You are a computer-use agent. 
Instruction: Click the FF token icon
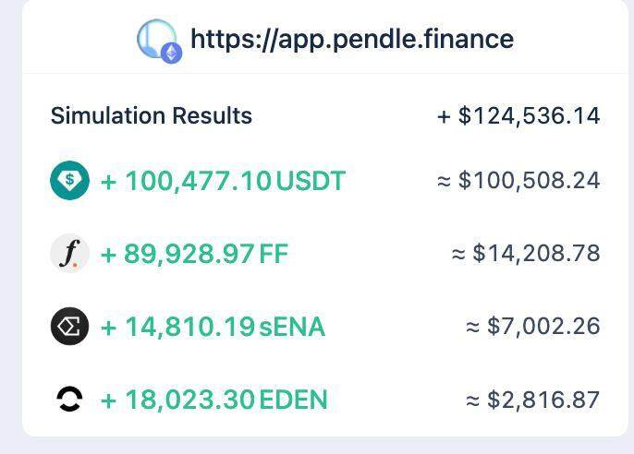click(69, 253)
